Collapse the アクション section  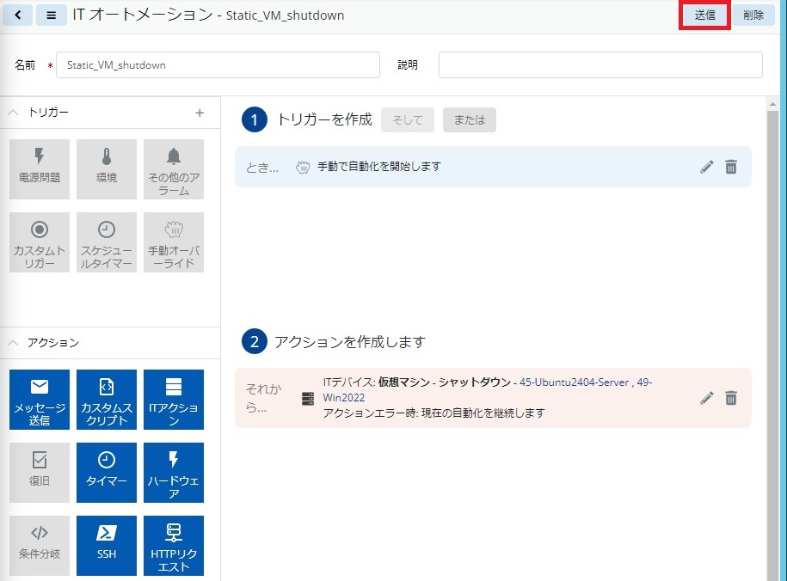[13, 343]
